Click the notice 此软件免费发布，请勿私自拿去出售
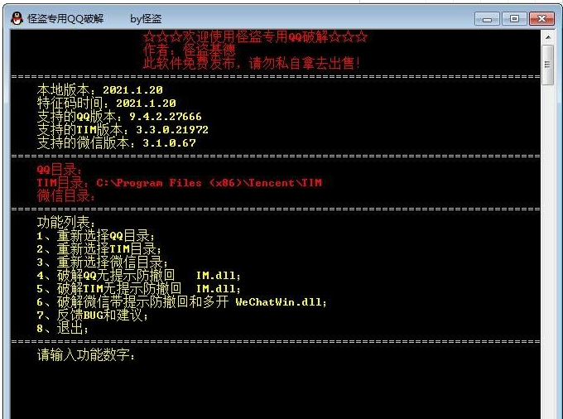 (x=252, y=63)
